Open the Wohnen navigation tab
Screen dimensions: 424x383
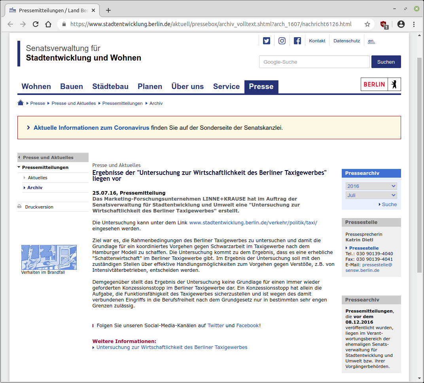[36, 86]
